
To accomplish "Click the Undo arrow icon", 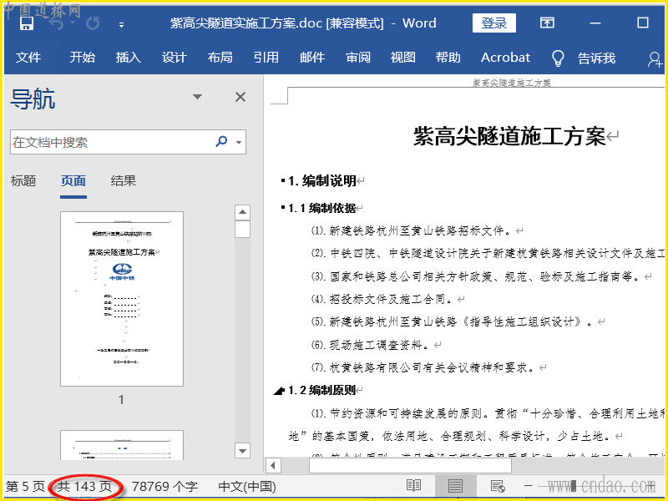I will pos(57,23).
